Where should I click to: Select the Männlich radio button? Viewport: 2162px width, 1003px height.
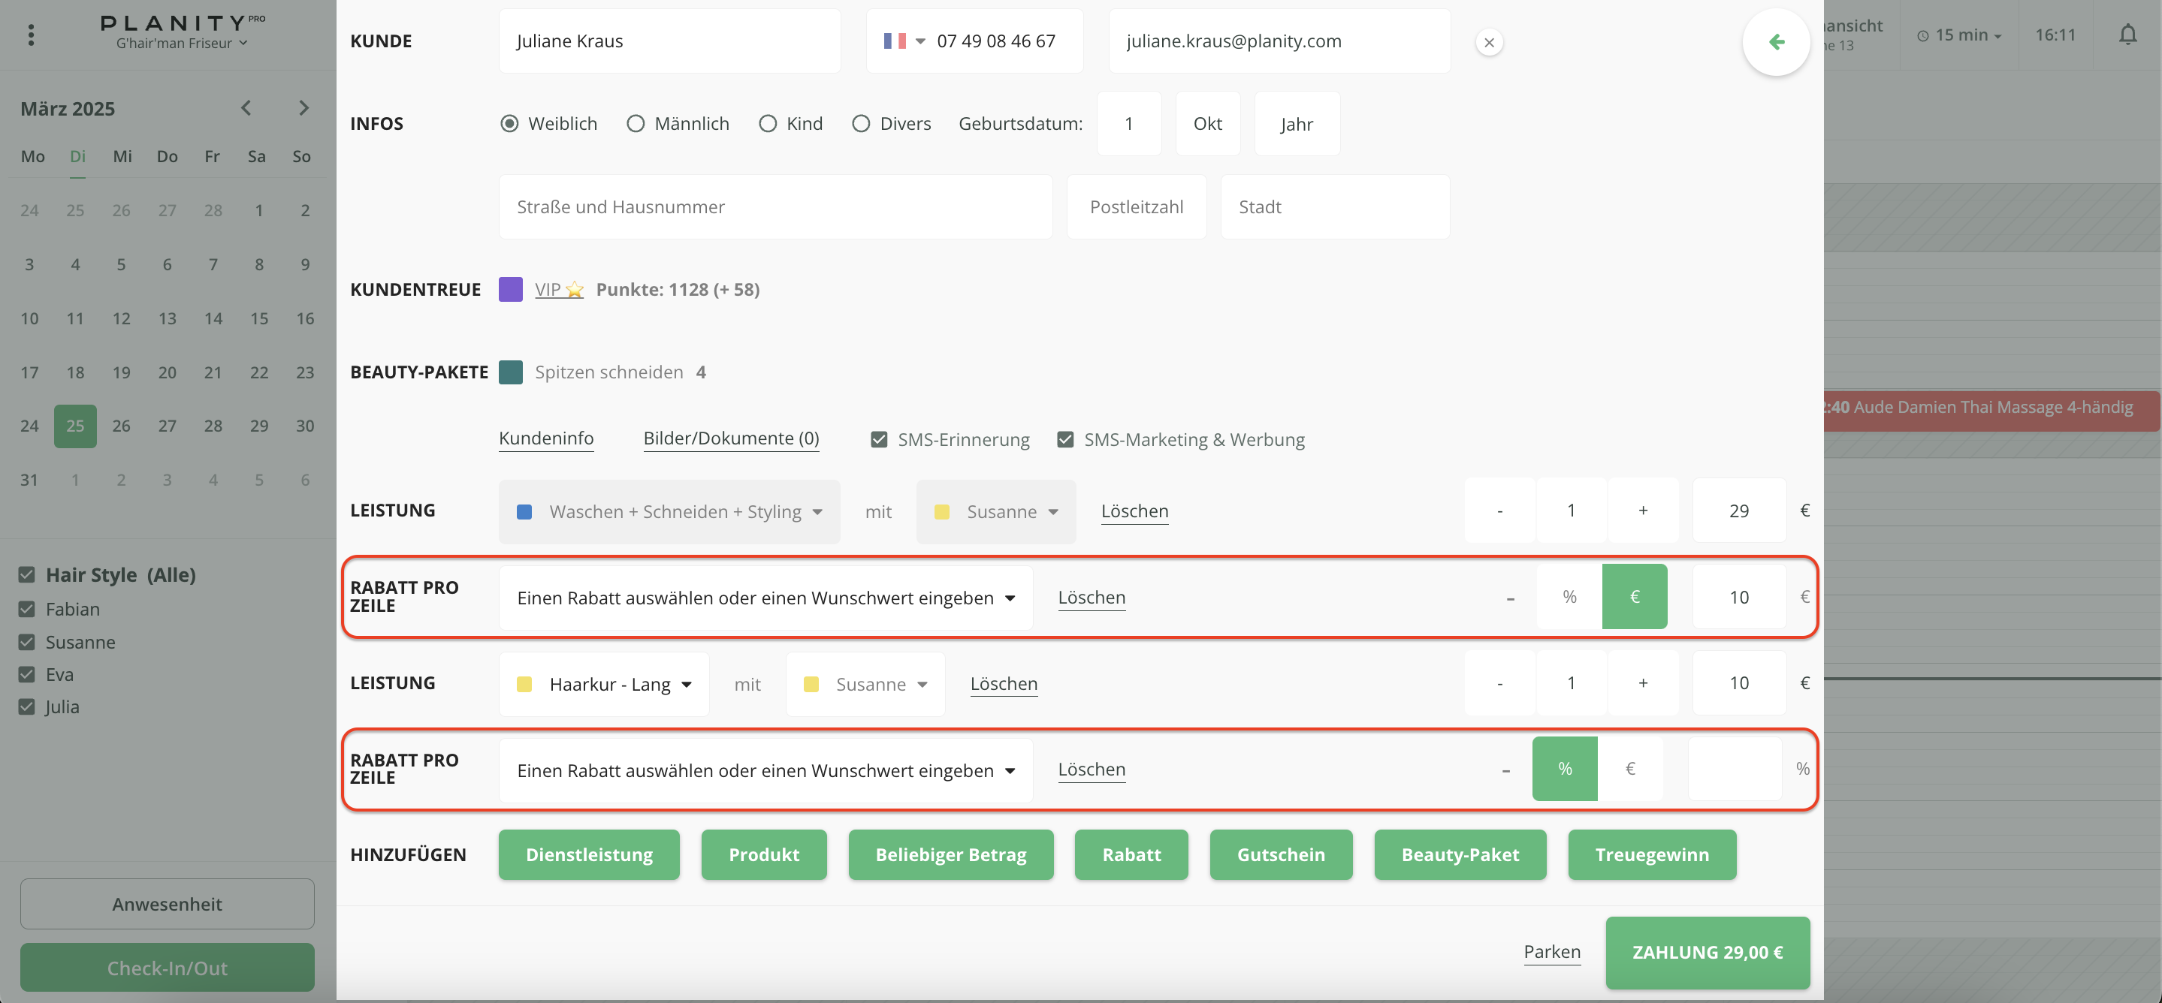coord(636,124)
